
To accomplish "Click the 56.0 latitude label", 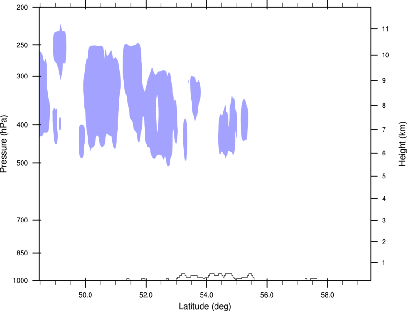I will tap(267, 295).
